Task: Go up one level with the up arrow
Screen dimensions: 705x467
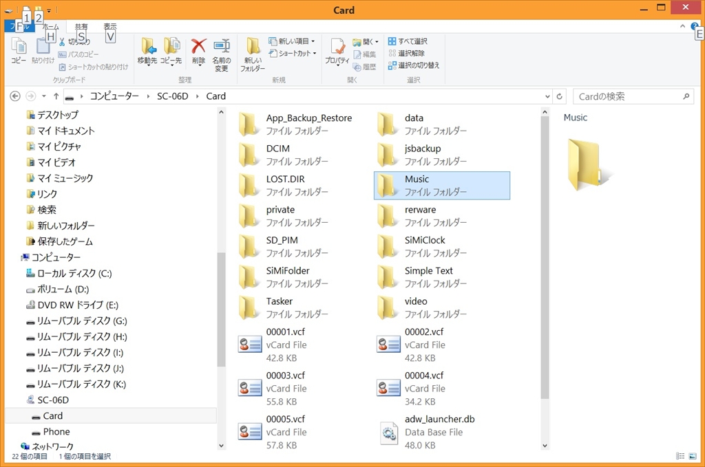Action: 56,96
